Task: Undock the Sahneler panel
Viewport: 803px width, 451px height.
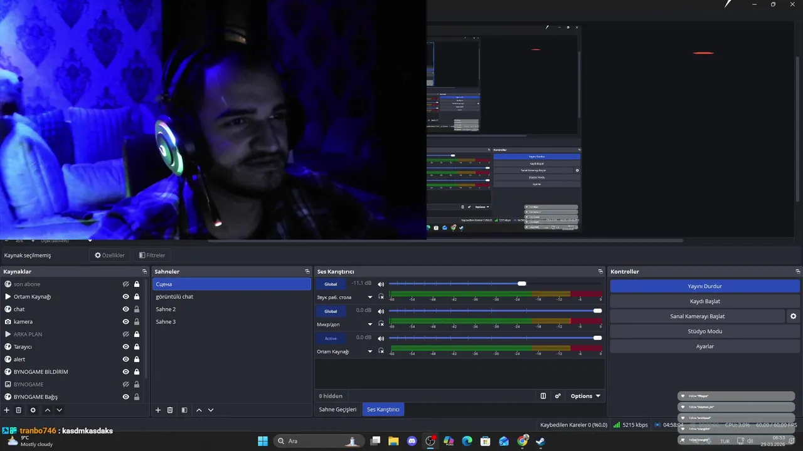Action: (307, 272)
